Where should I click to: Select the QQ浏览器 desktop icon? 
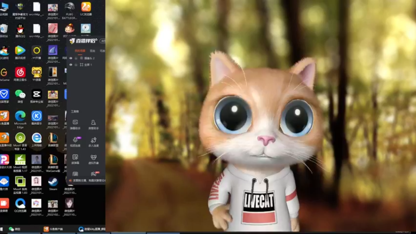coord(20,205)
